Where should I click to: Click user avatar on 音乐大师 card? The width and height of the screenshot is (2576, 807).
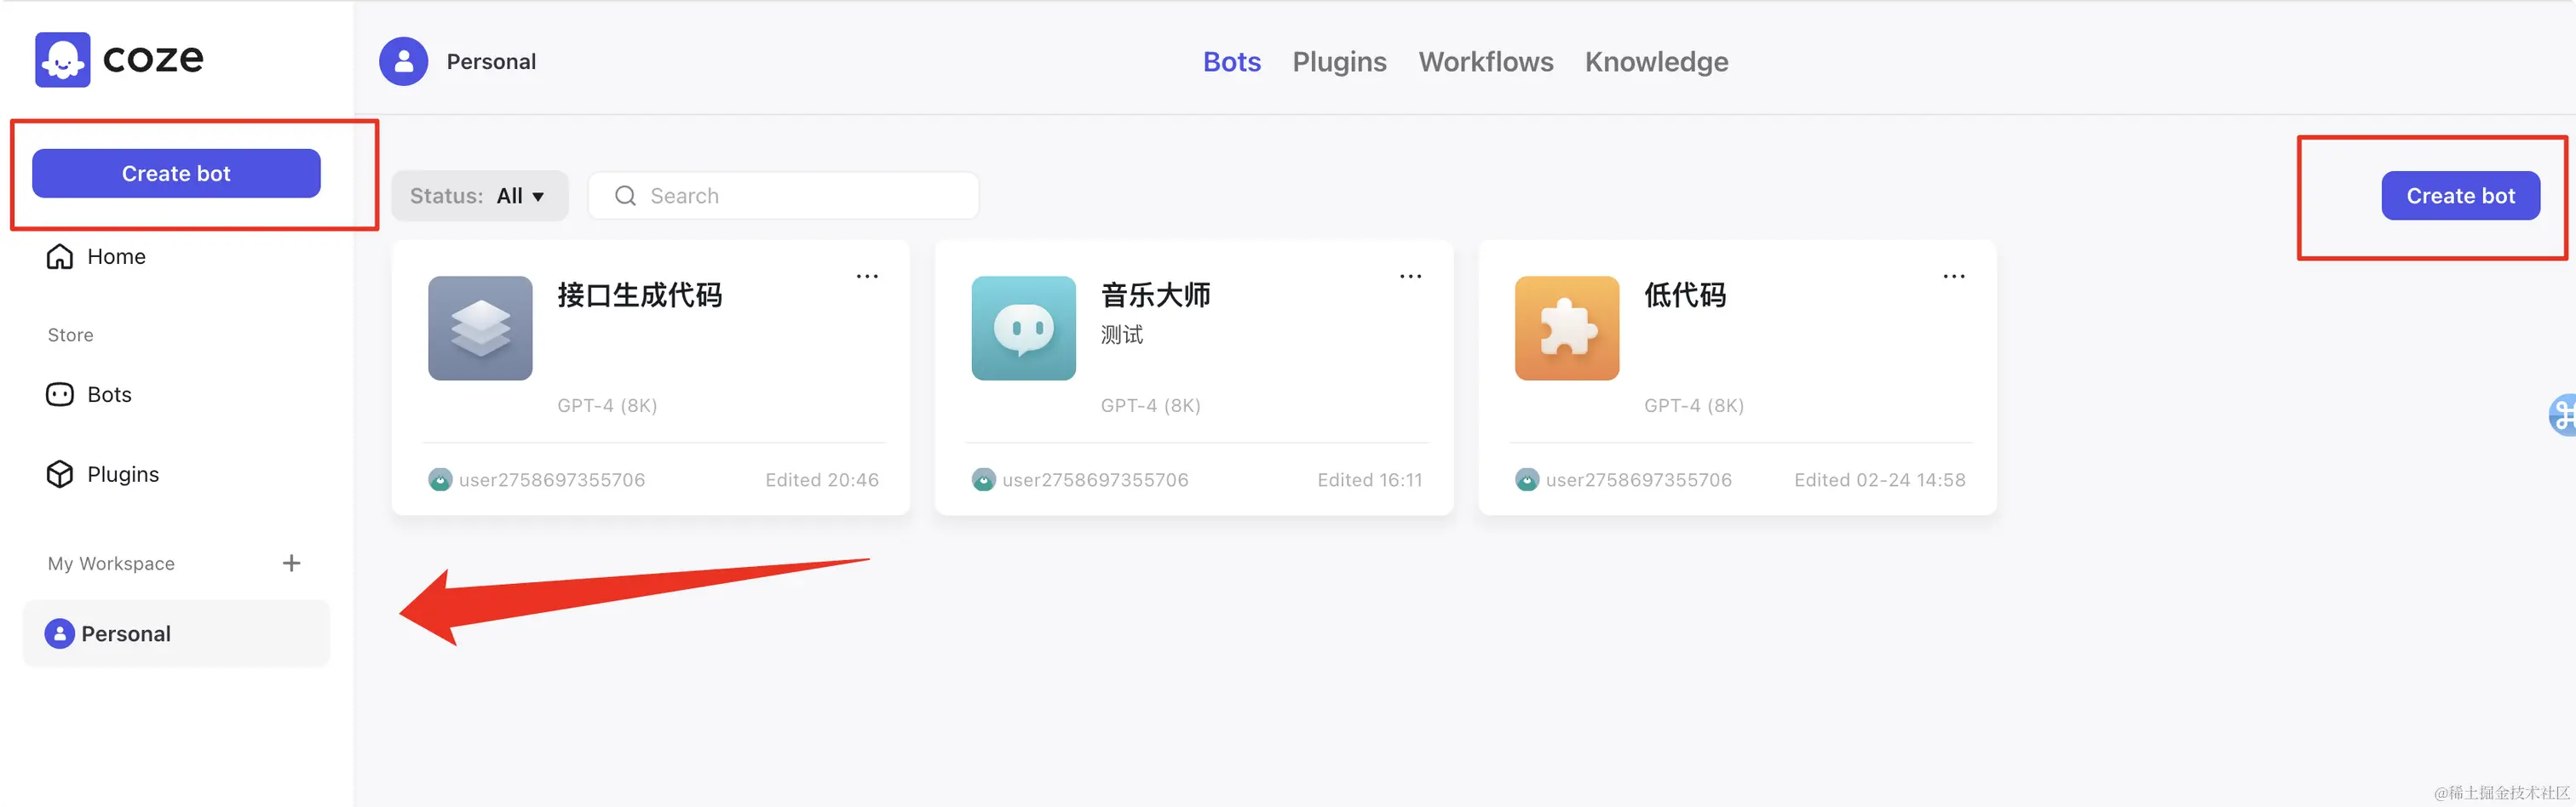[x=983, y=479]
